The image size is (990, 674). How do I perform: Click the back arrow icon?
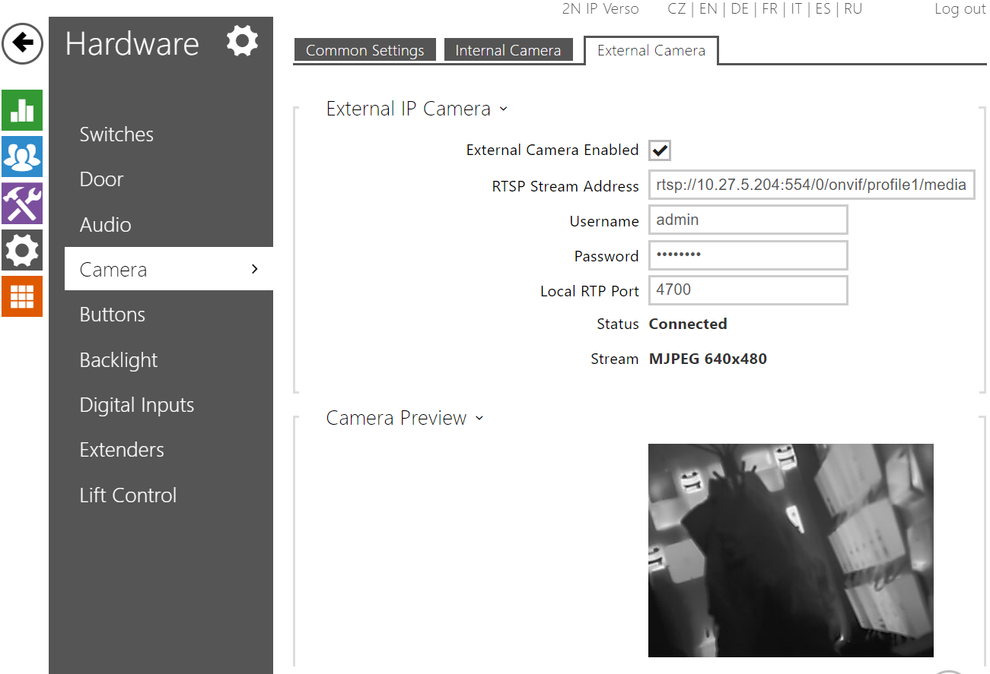tap(23, 43)
